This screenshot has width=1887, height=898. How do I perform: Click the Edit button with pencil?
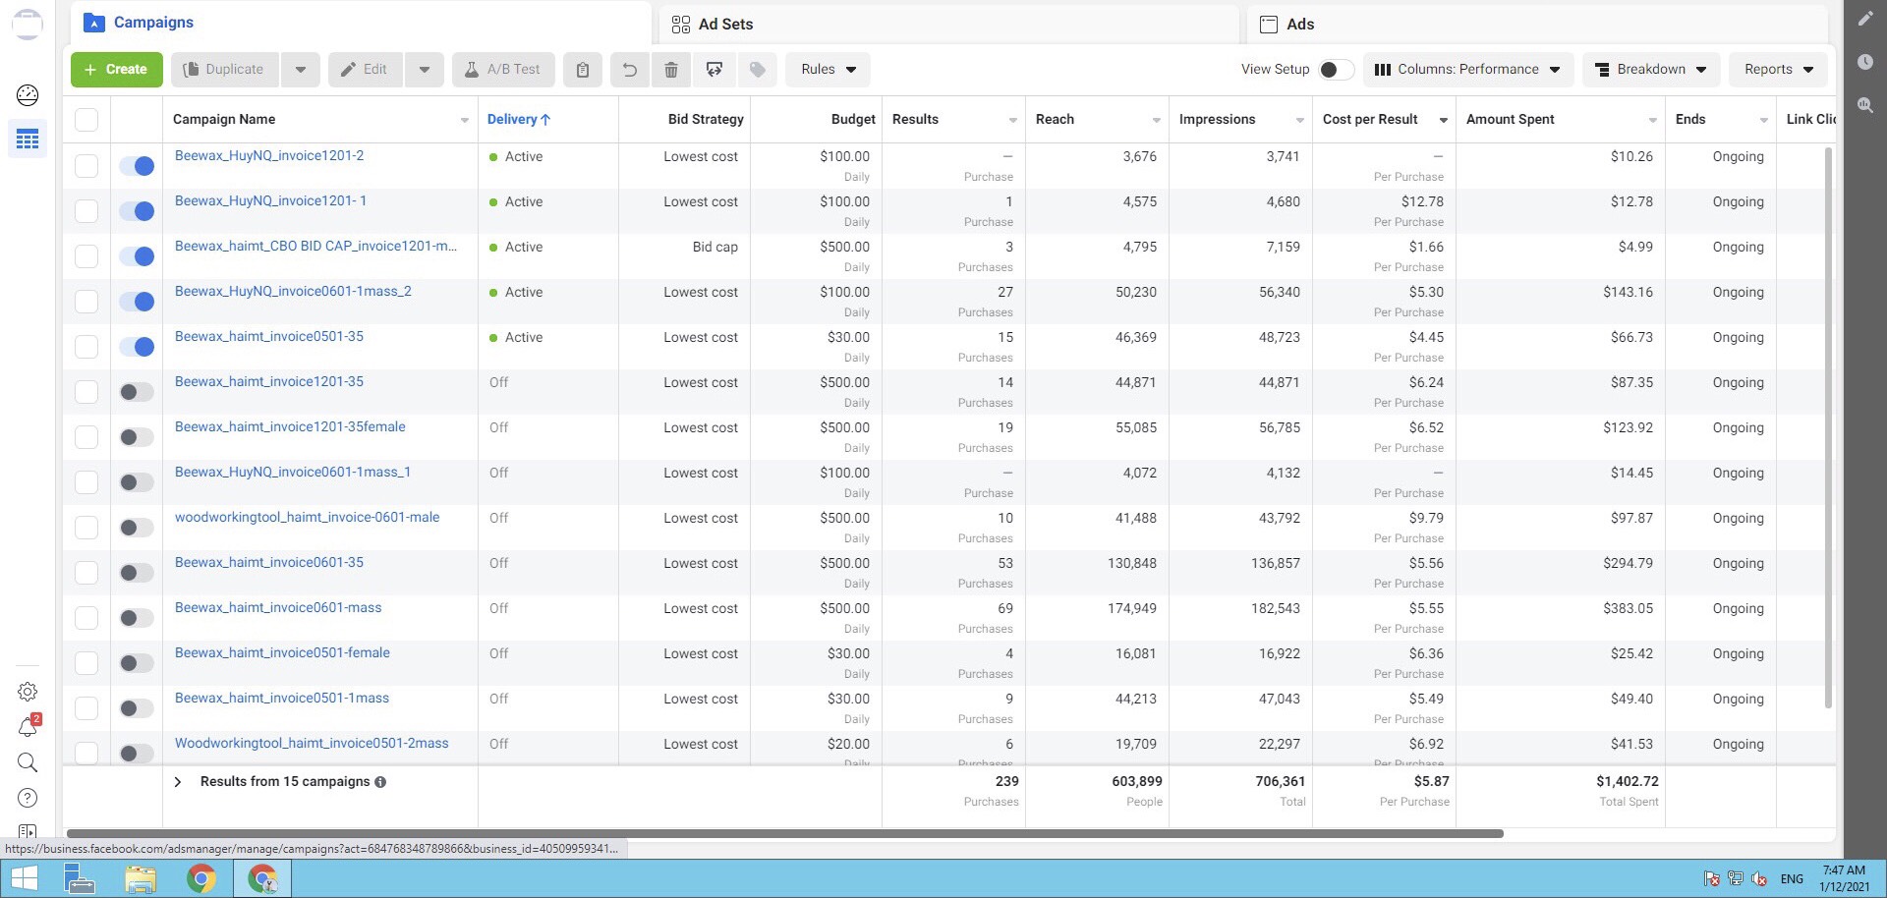tap(365, 70)
